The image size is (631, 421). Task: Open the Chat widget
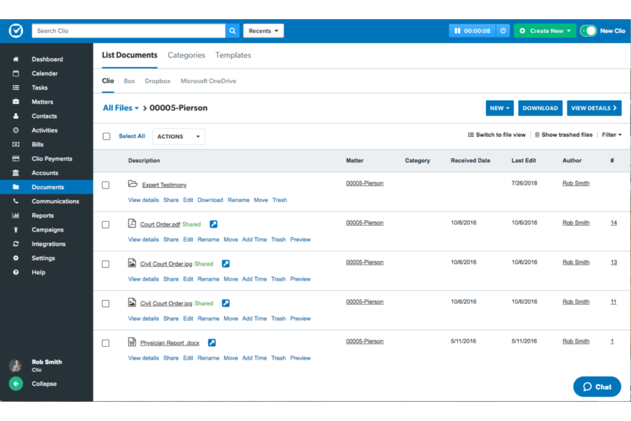[x=597, y=387]
